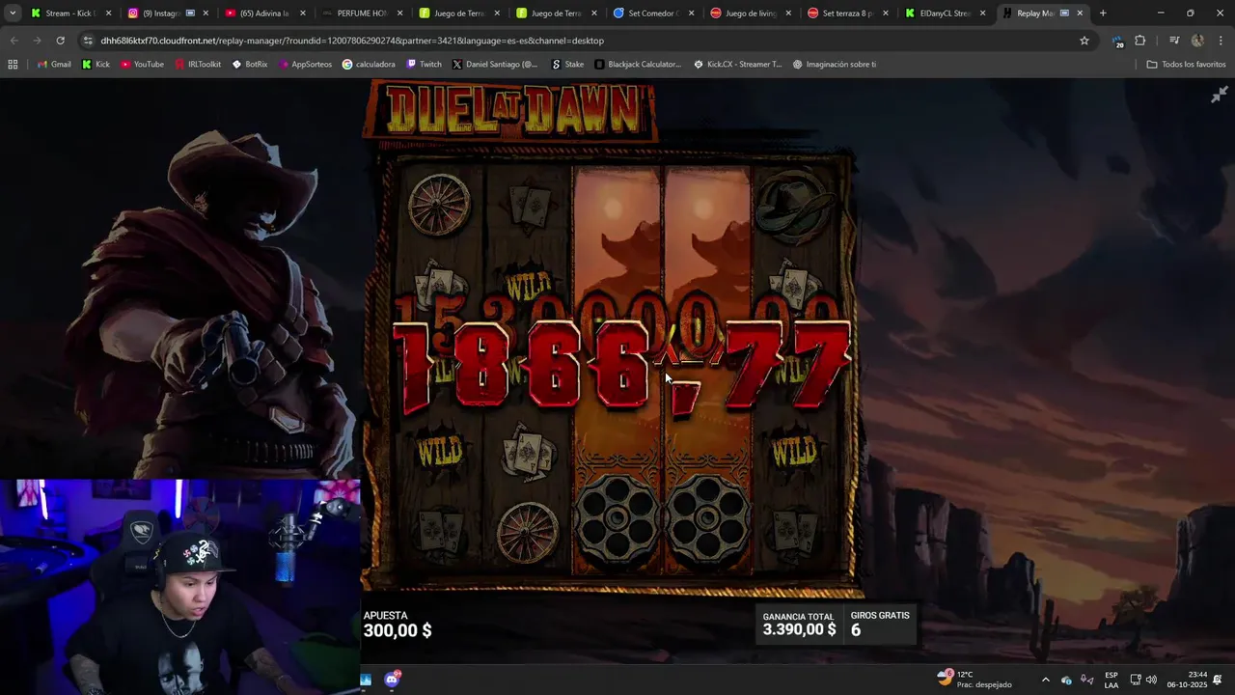
Task: Open the Stake bookmark
Action: (568, 64)
